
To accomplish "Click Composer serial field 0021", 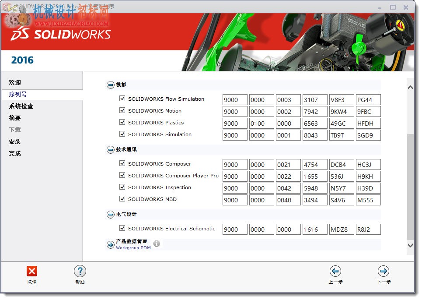I will [288, 165].
